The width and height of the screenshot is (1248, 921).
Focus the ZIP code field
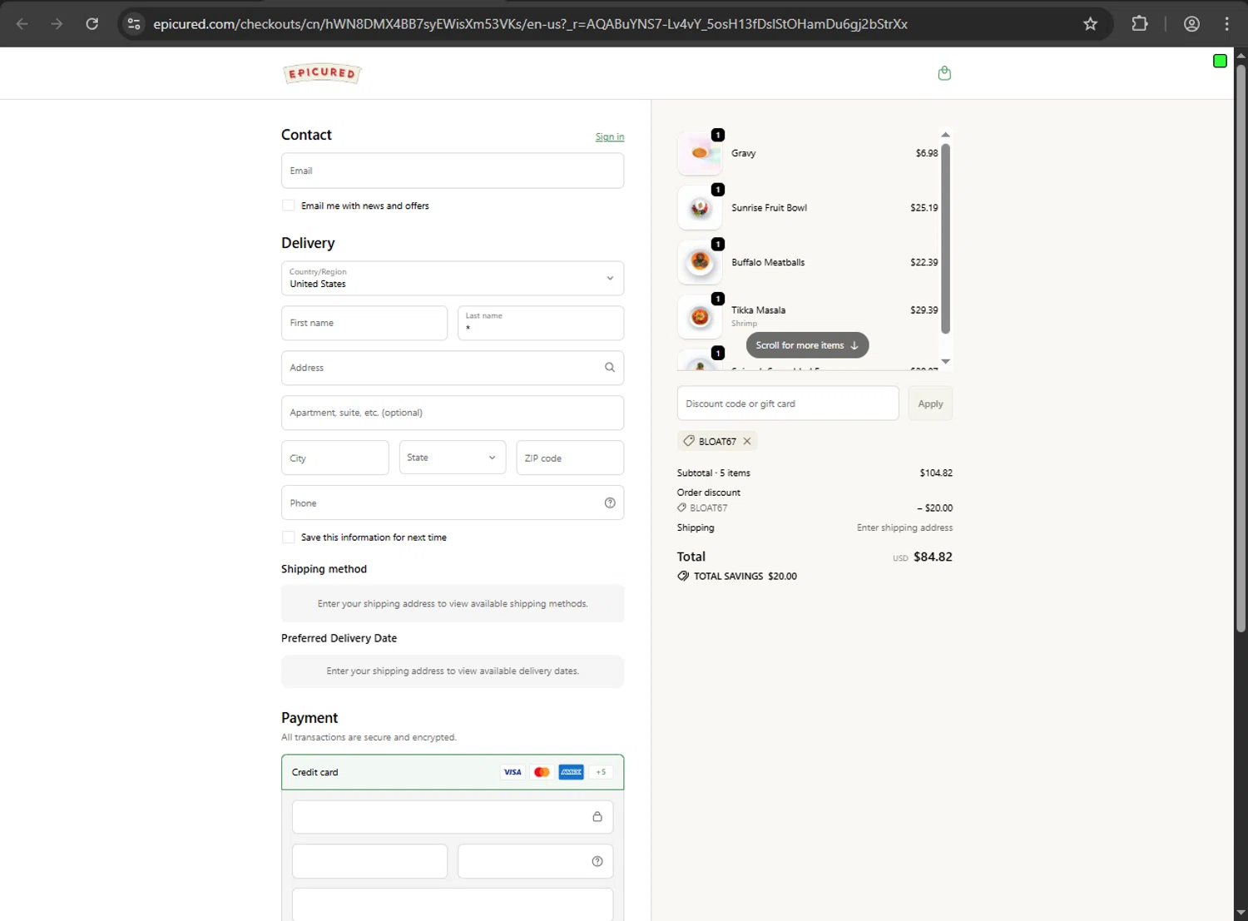(x=570, y=458)
